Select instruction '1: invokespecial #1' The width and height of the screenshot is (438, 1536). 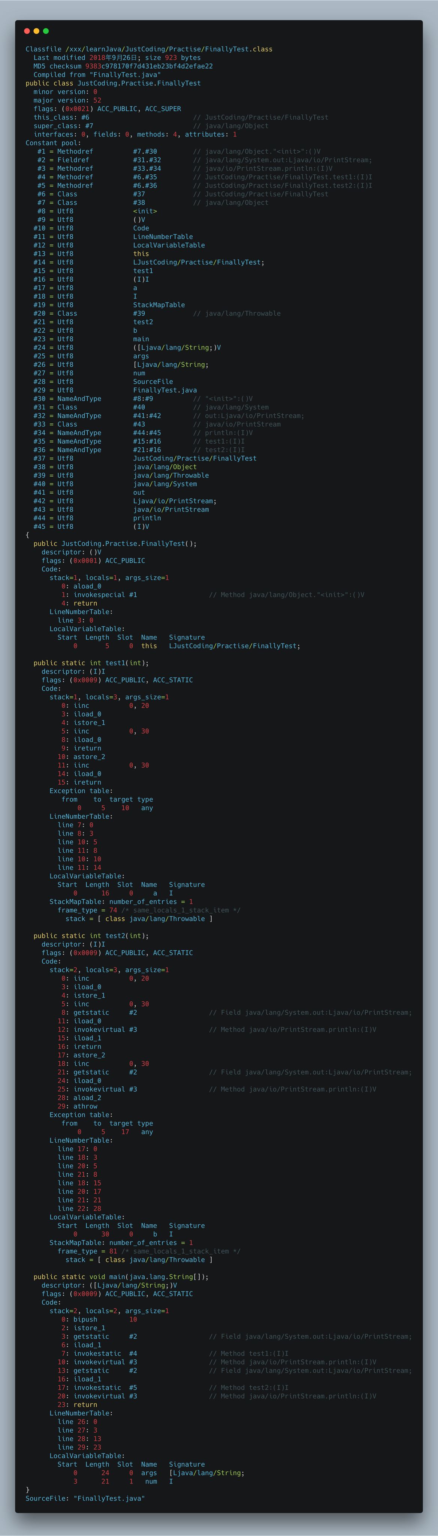[x=213, y=595]
